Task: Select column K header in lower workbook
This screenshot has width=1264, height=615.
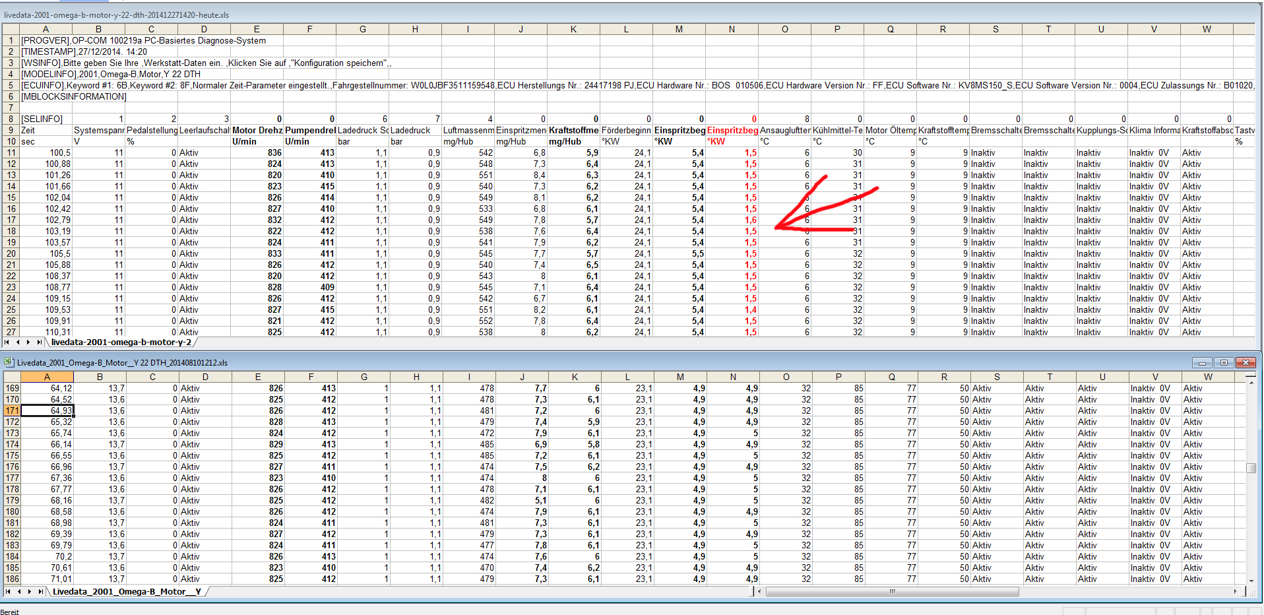Action: pos(575,377)
